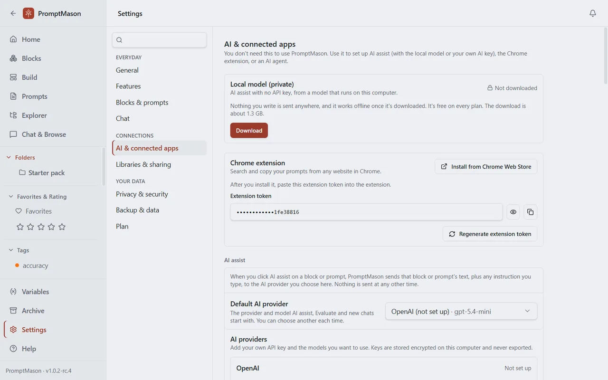Open Chat settings
The width and height of the screenshot is (608, 380).
coord(159,119)
